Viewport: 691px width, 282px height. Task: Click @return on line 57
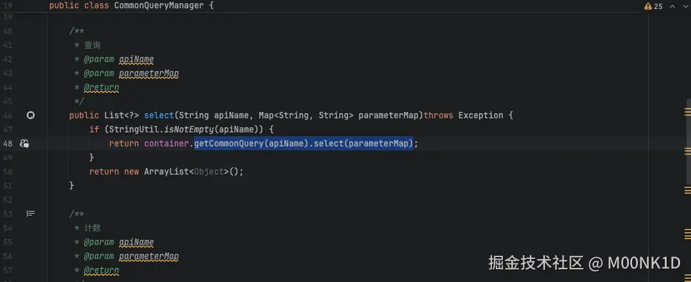click(101, 270)
